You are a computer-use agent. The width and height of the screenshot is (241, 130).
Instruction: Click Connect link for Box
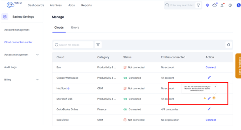coord(211,67)
